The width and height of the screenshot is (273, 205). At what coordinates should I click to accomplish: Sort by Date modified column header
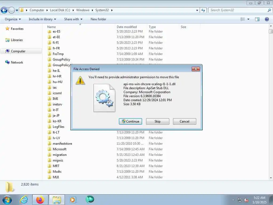[127, 27]
